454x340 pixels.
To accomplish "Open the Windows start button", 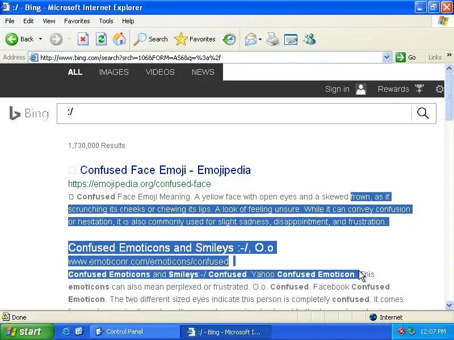I will [27, 331].
